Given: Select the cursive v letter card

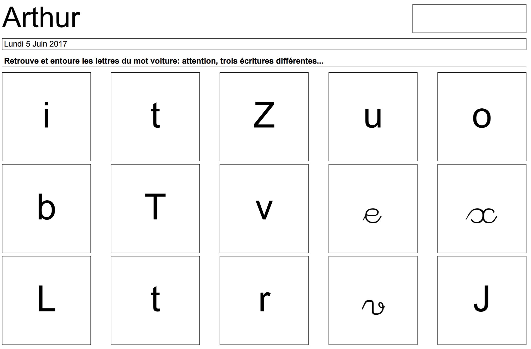Looking at the screenshot, I should click(373, 300).
